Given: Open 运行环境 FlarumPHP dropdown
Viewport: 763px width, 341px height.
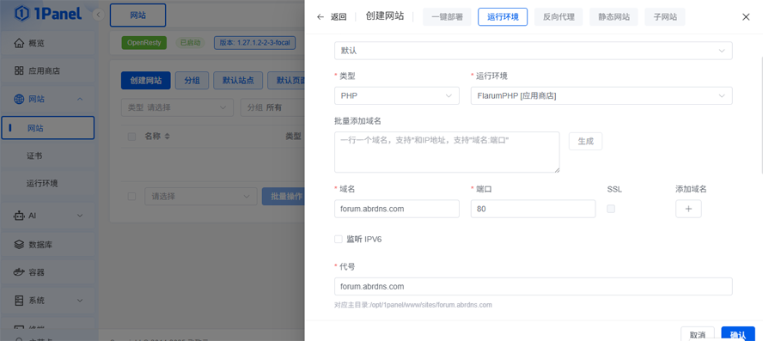Looking at the screenshot, I should point(601,96).
